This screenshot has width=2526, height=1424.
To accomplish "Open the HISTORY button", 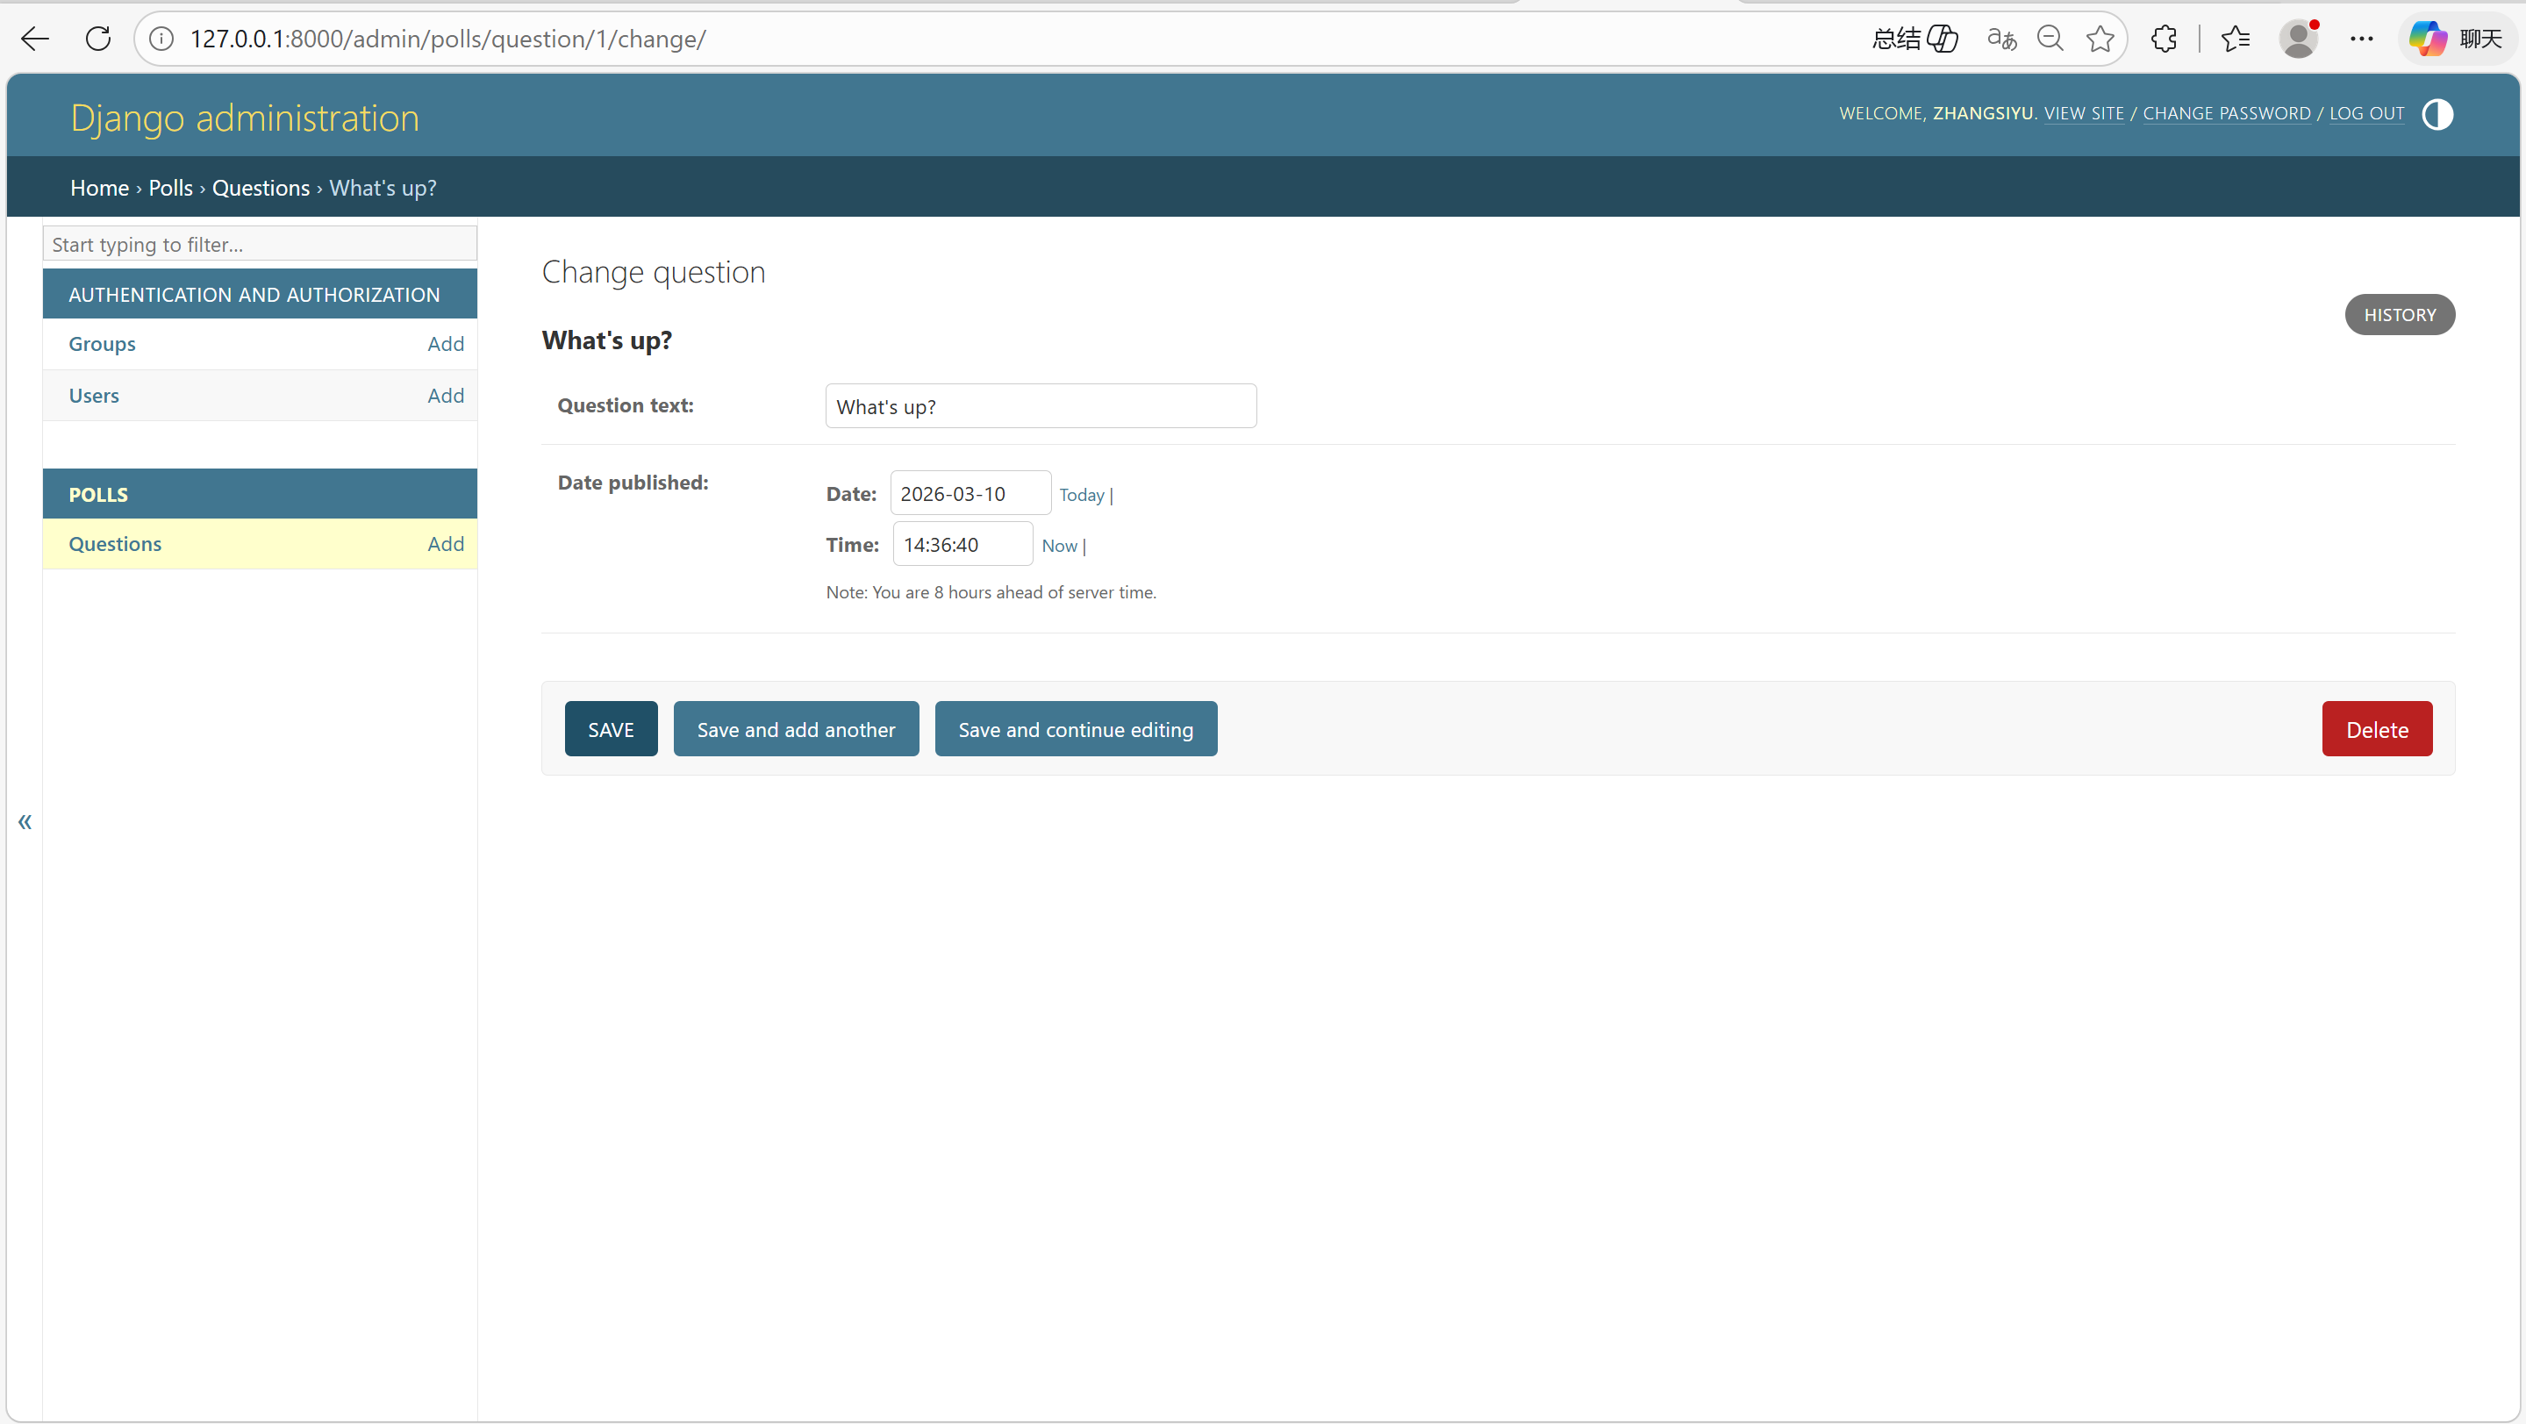I will pos(2399,315).
